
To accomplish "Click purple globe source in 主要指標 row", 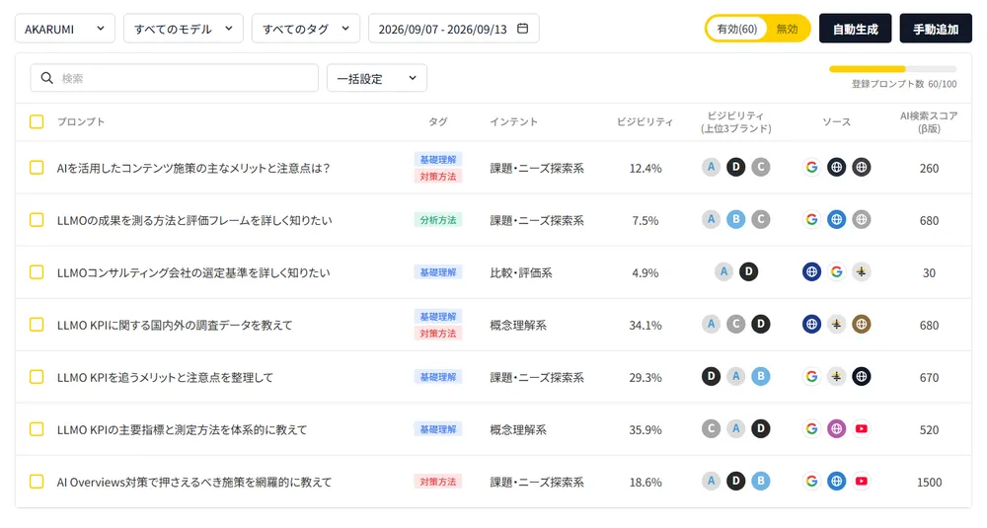I will click(x=837, y=428).
